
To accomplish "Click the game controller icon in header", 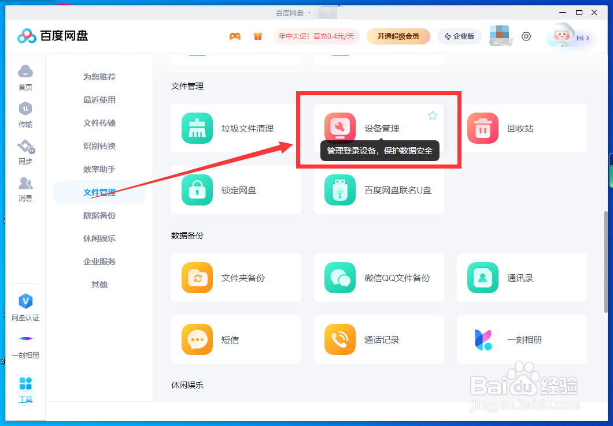I will click(x=235, y=36).
